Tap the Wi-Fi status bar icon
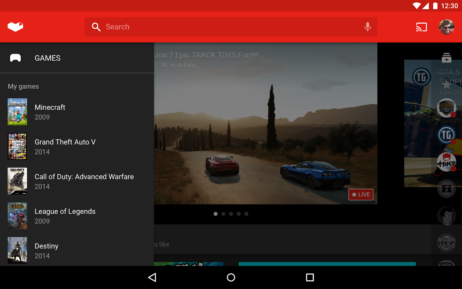 [x=416, y=6]
